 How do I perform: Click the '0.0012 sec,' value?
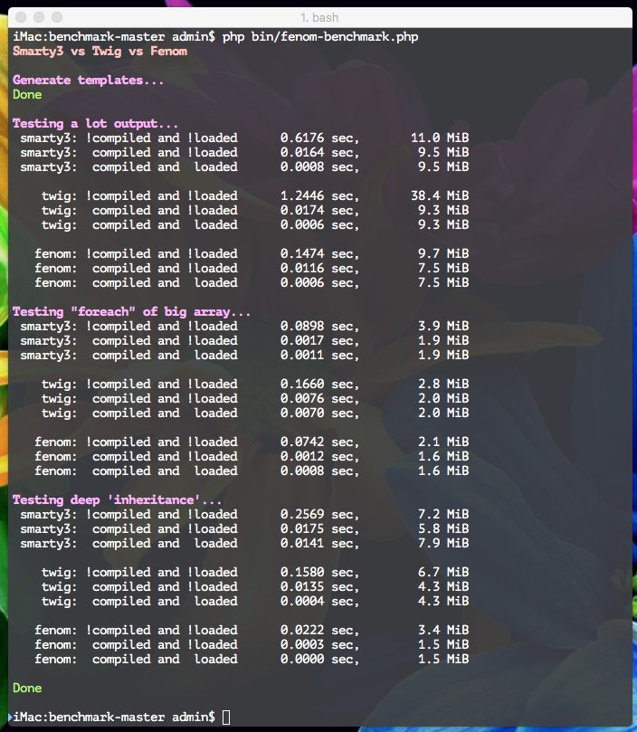point(319,457)
